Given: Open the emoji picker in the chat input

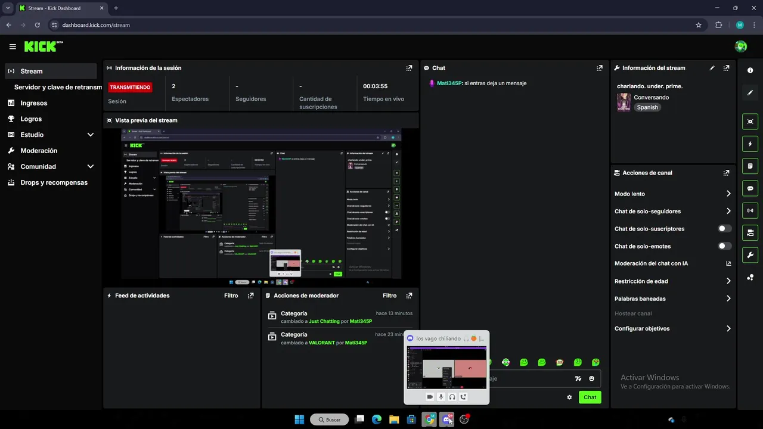Looking at the screenshot, I should pyautogui.click(x=592, y=378).
